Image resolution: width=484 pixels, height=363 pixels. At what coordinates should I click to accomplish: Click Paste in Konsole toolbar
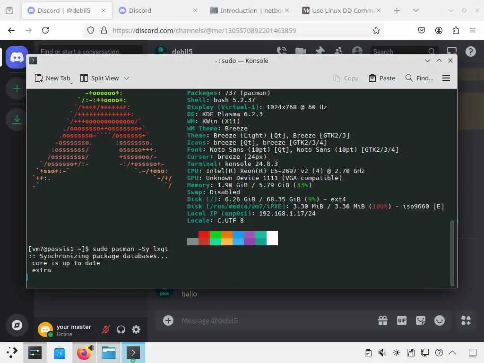coord(382,78)
